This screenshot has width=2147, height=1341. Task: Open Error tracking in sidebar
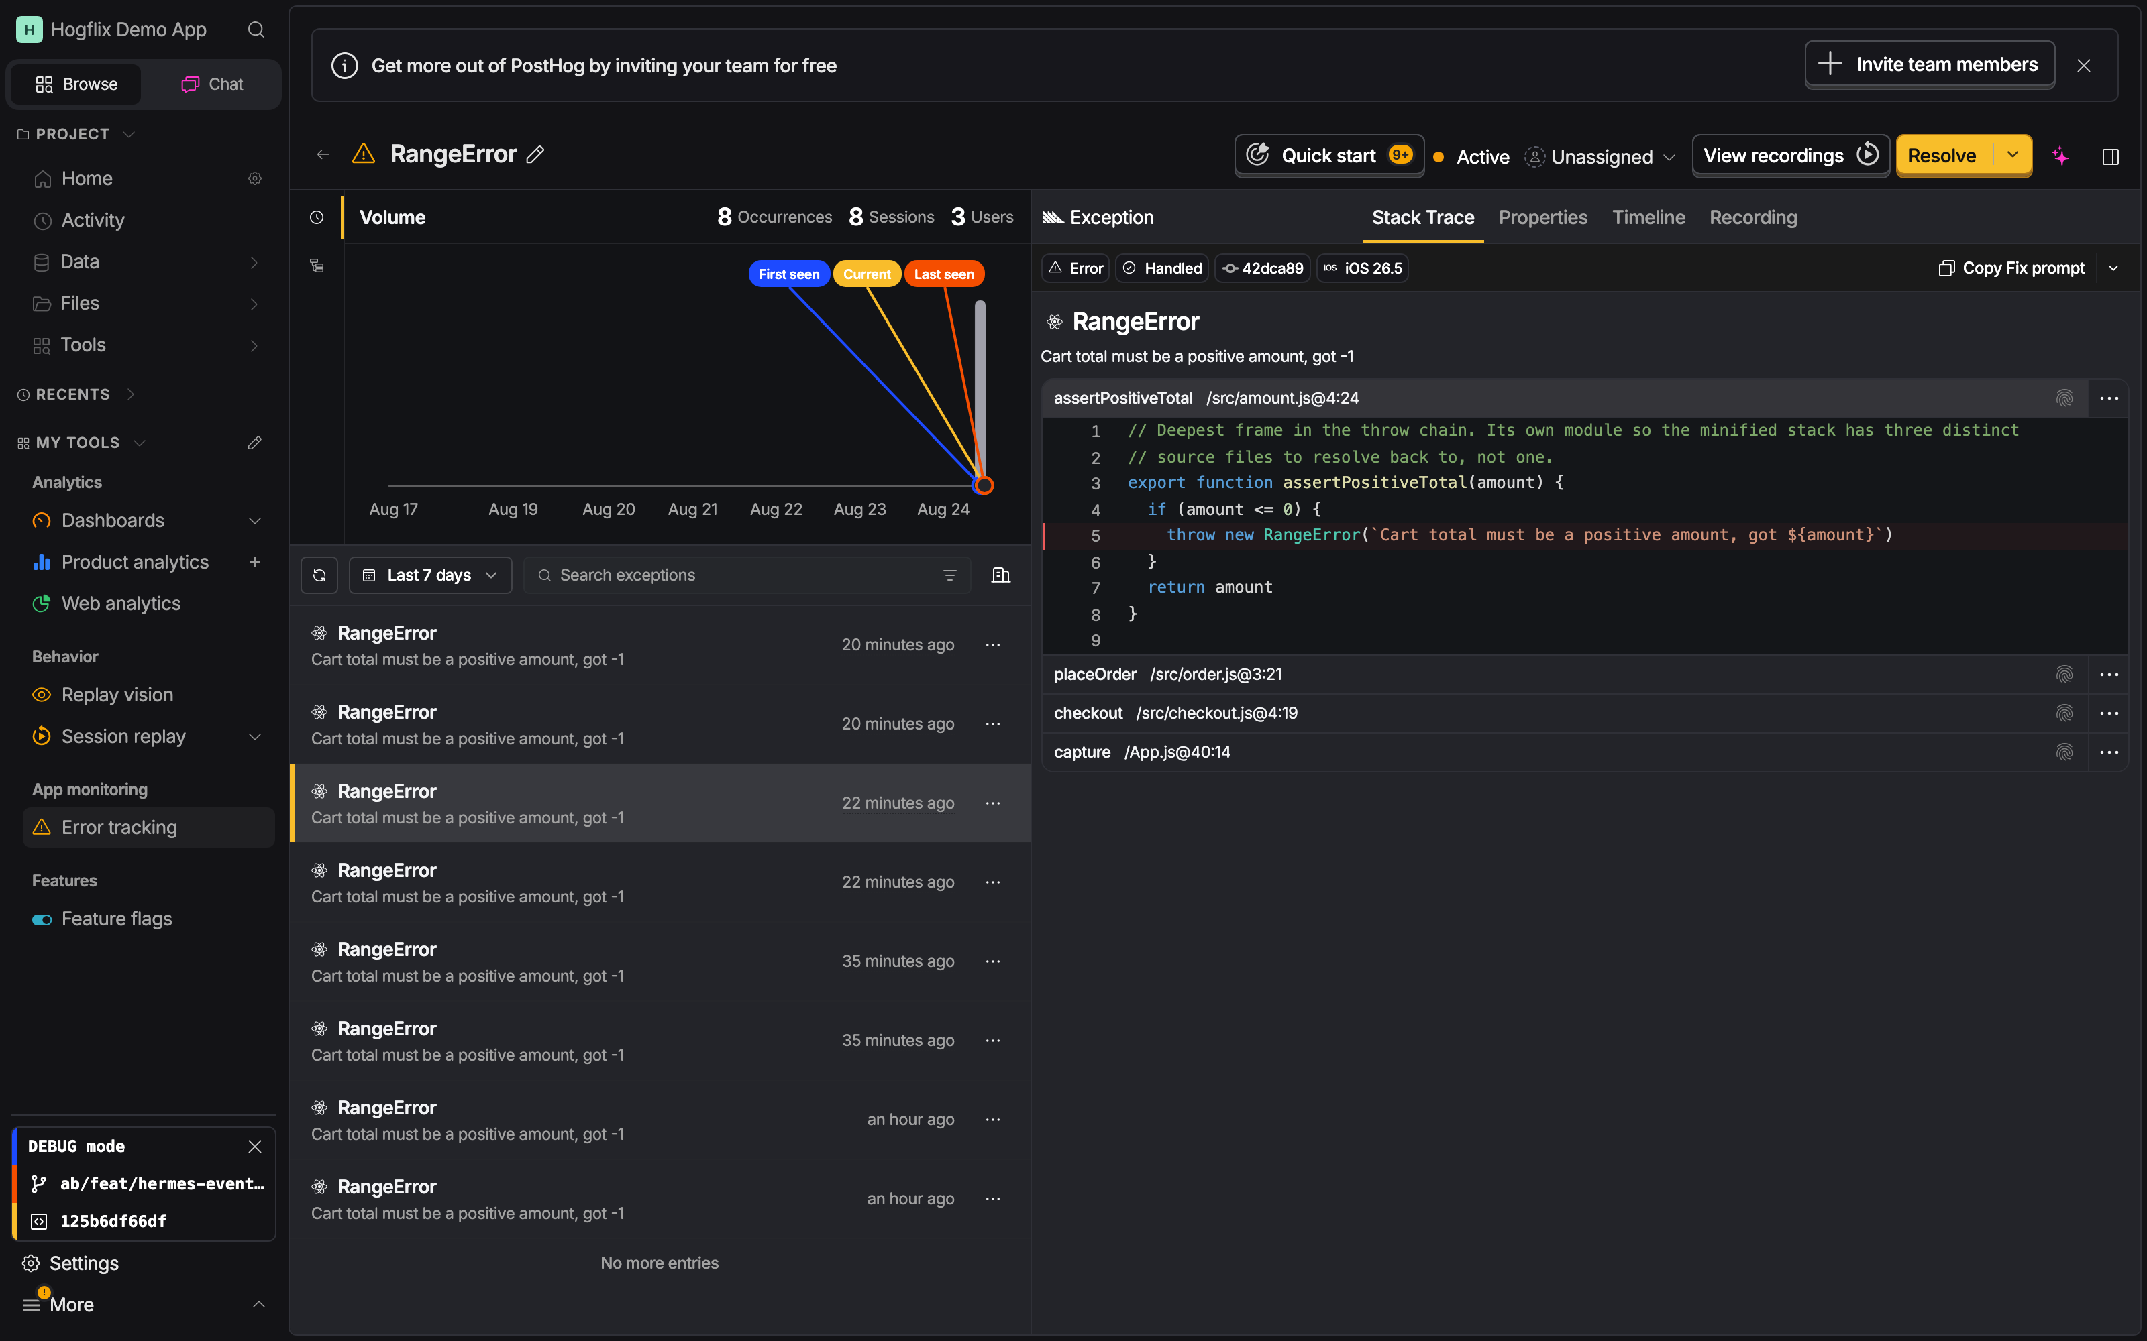pos(149,827)
